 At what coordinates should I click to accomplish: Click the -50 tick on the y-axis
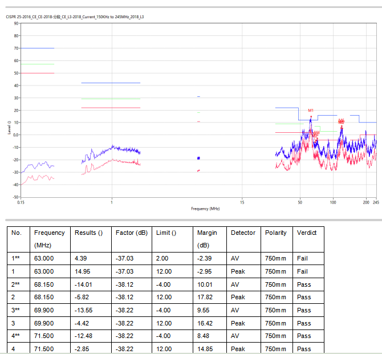[15, 197]
